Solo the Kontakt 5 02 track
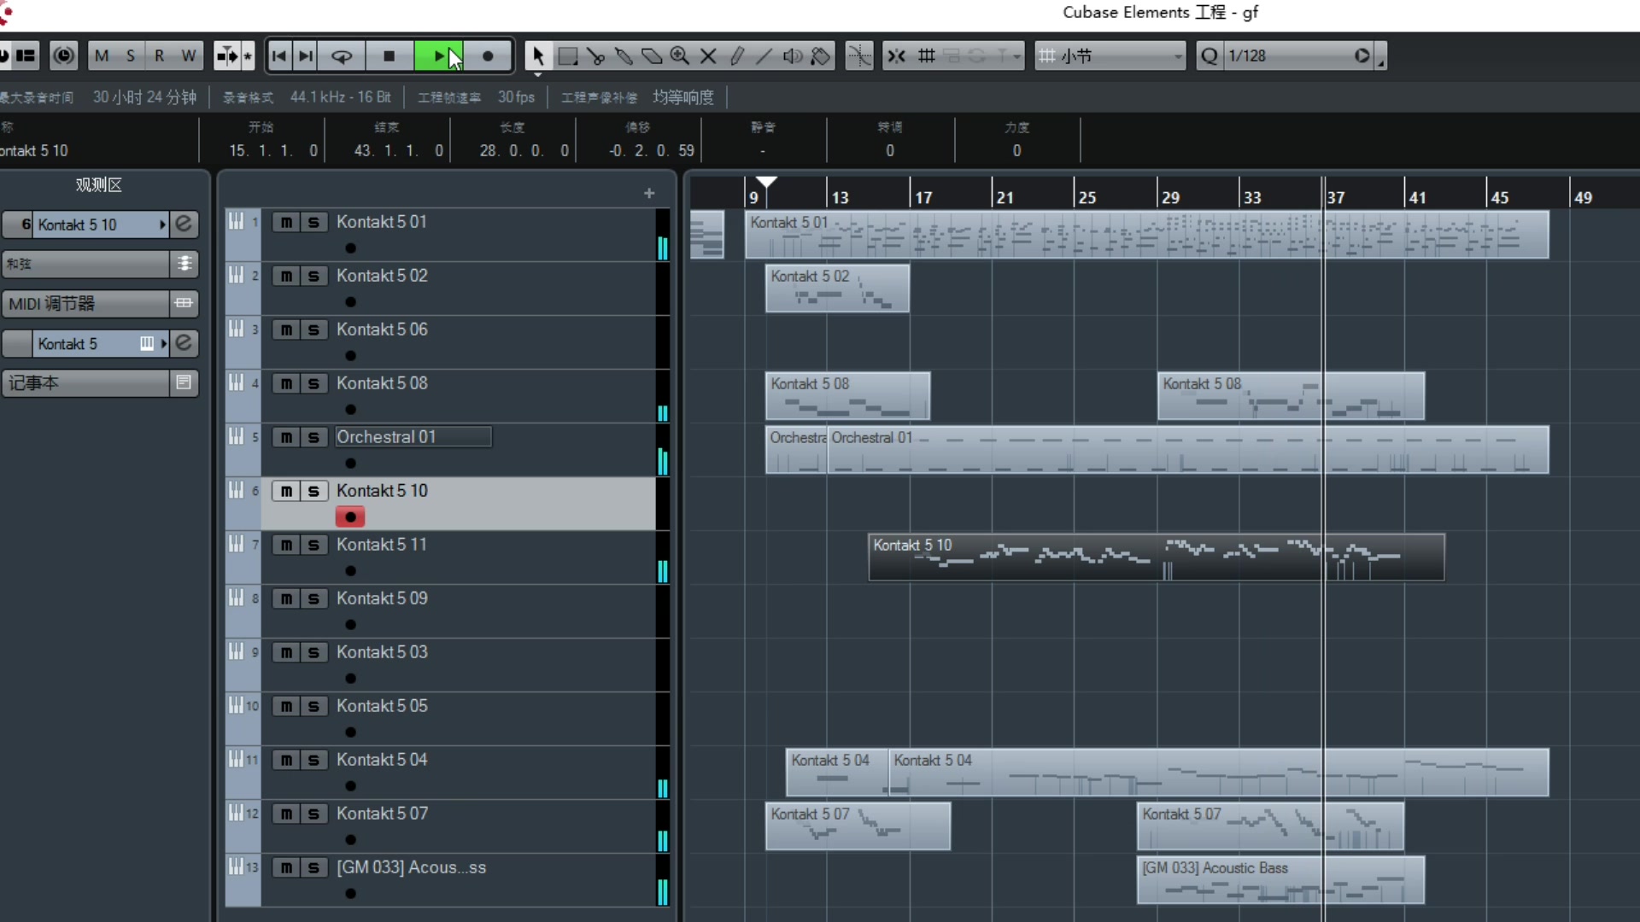 coord(313,276)
